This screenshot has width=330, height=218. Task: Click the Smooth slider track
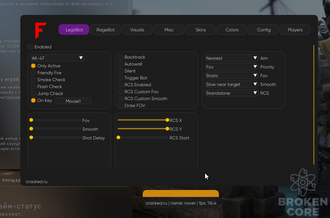56,129
